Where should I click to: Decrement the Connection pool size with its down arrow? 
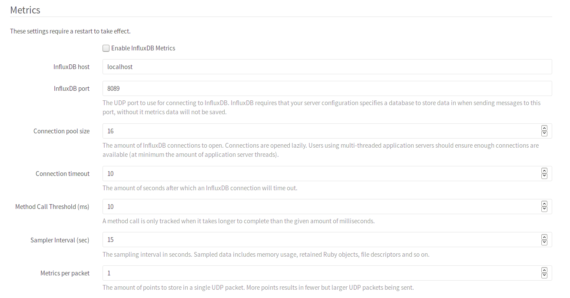coord(544,133)
